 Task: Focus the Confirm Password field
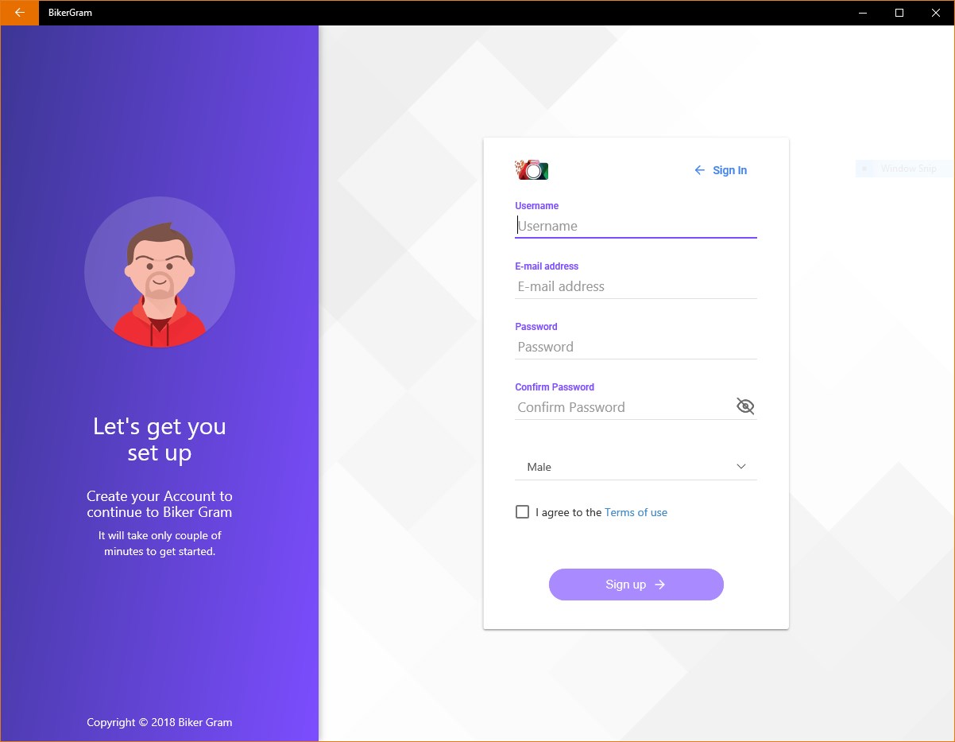click(x=624, y=407)
